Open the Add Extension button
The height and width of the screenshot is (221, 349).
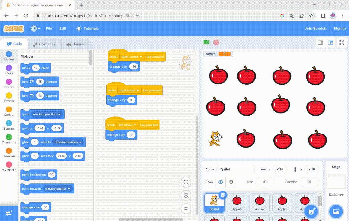tap(9, 213)
